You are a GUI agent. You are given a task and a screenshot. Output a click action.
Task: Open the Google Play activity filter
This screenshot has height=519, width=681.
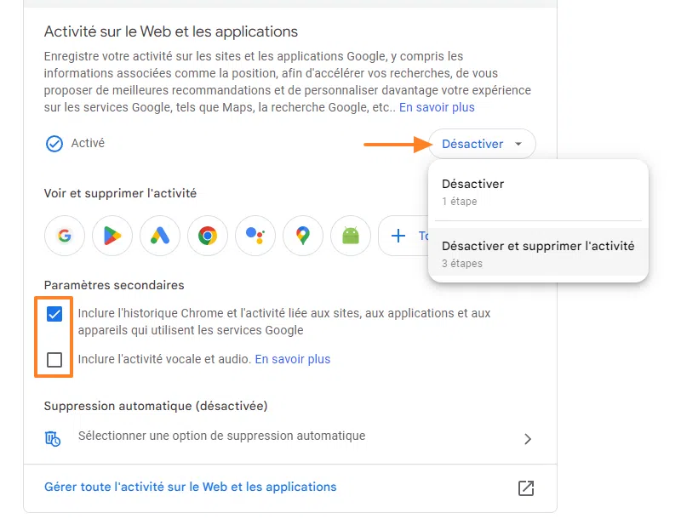pos(112,236)
